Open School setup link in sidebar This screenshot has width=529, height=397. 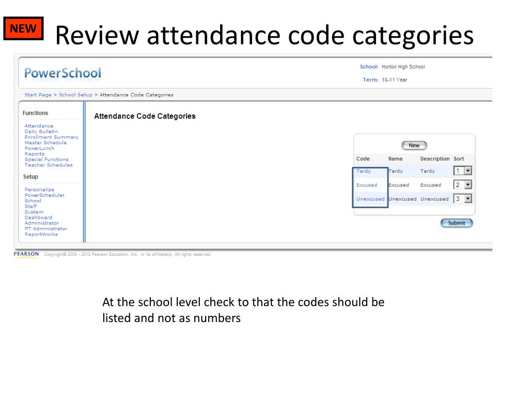(x=33, y=201)
